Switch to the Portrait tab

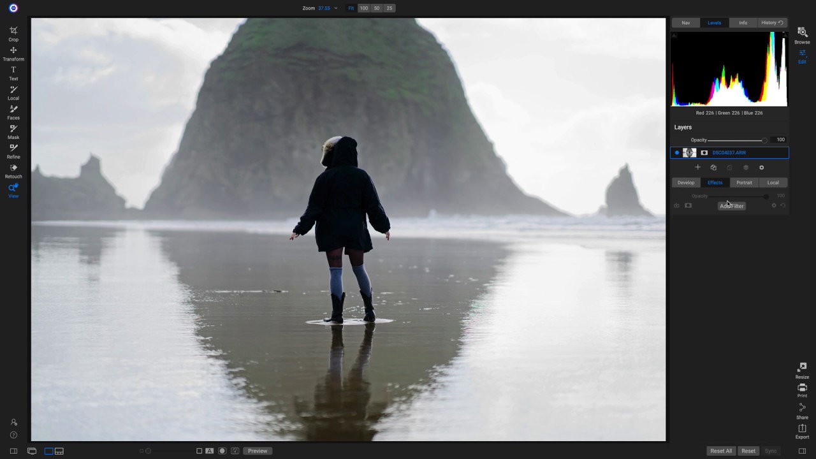tap(744, 182)
